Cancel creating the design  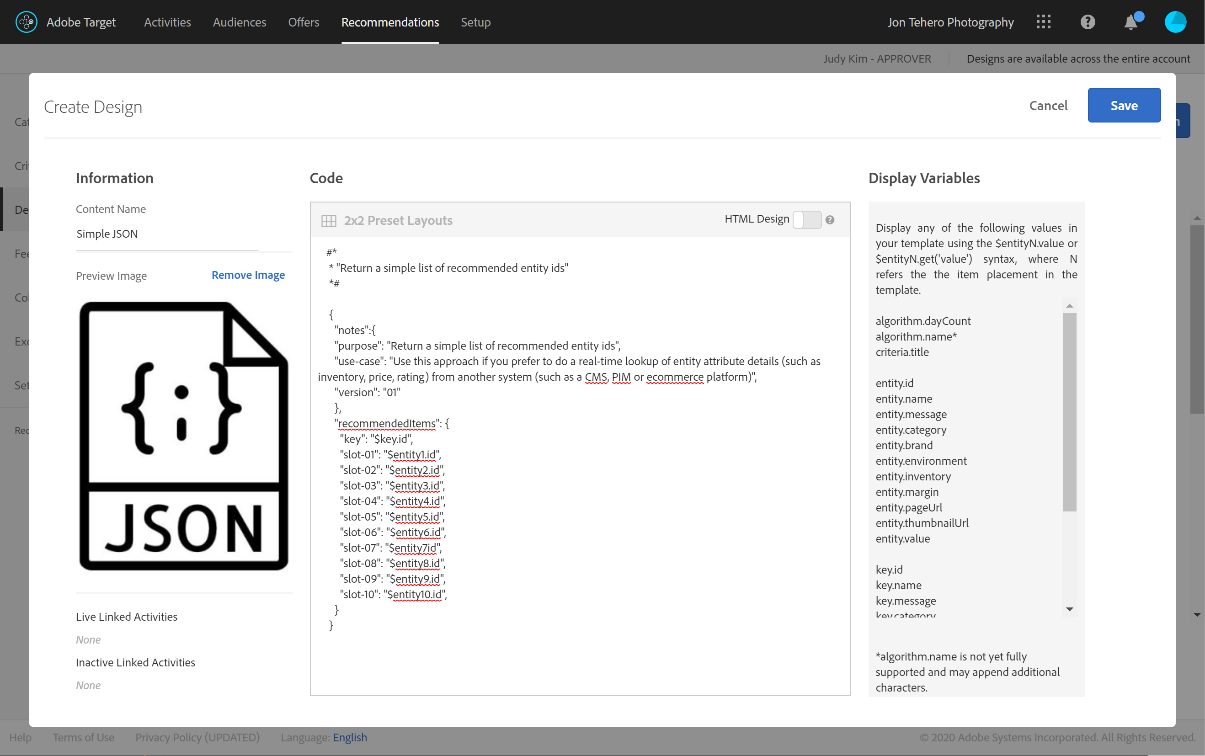click(x=1048, y=106)
